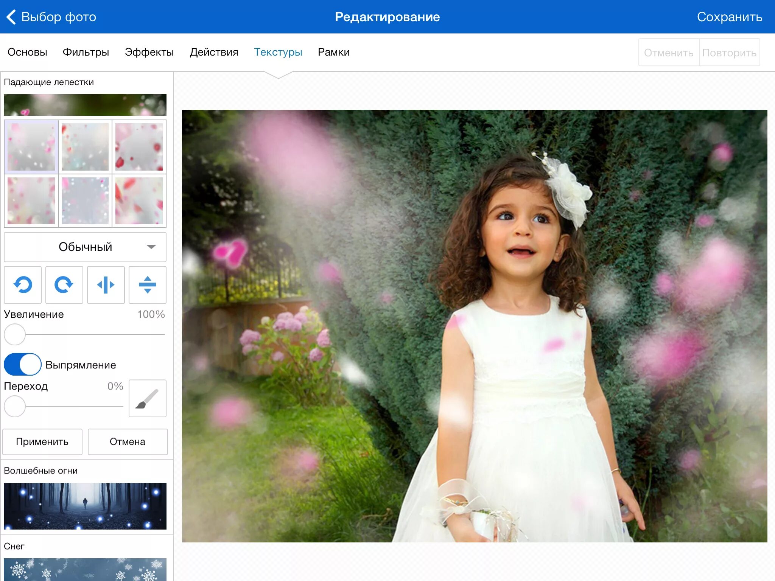Screen dimensions: 775x581
Task: Click the Переход slider handle
Action: click(15, 406)
